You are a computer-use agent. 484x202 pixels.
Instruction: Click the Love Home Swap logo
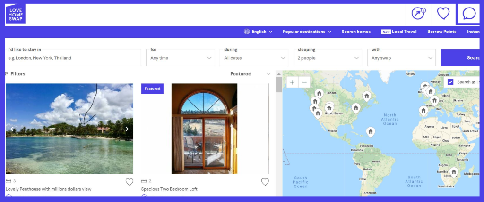(16, 14)
